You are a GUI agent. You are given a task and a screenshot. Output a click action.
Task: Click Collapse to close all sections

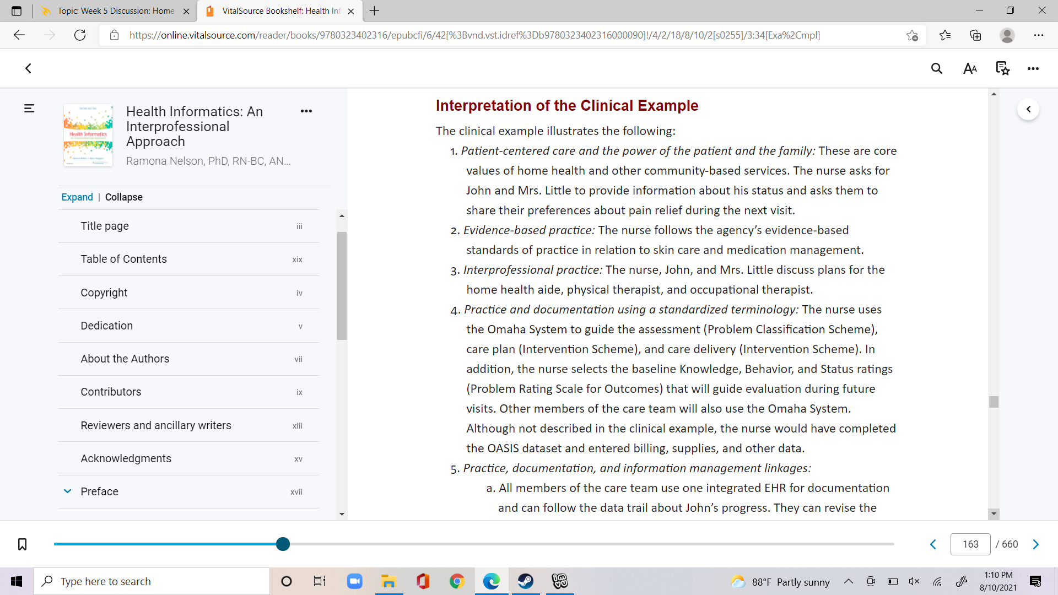pos(124,197)
